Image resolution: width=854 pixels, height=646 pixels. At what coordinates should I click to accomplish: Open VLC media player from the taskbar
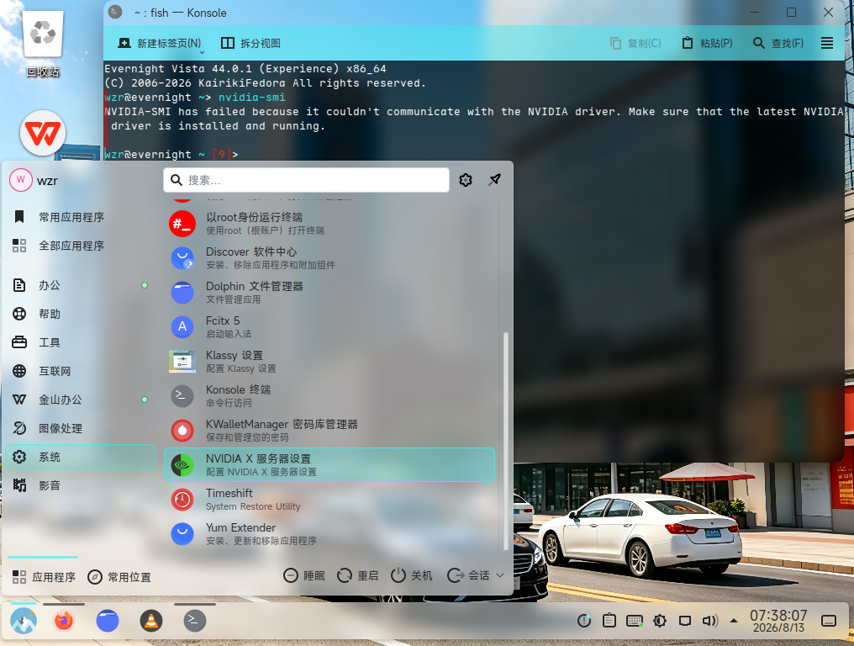151,621
